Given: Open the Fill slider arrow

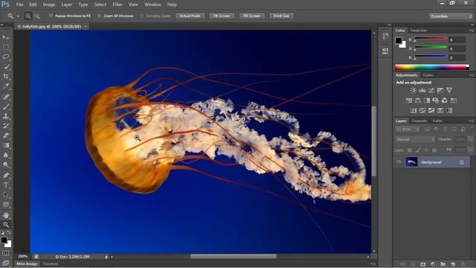Looking at the screenshot, I should click(470, 150).
